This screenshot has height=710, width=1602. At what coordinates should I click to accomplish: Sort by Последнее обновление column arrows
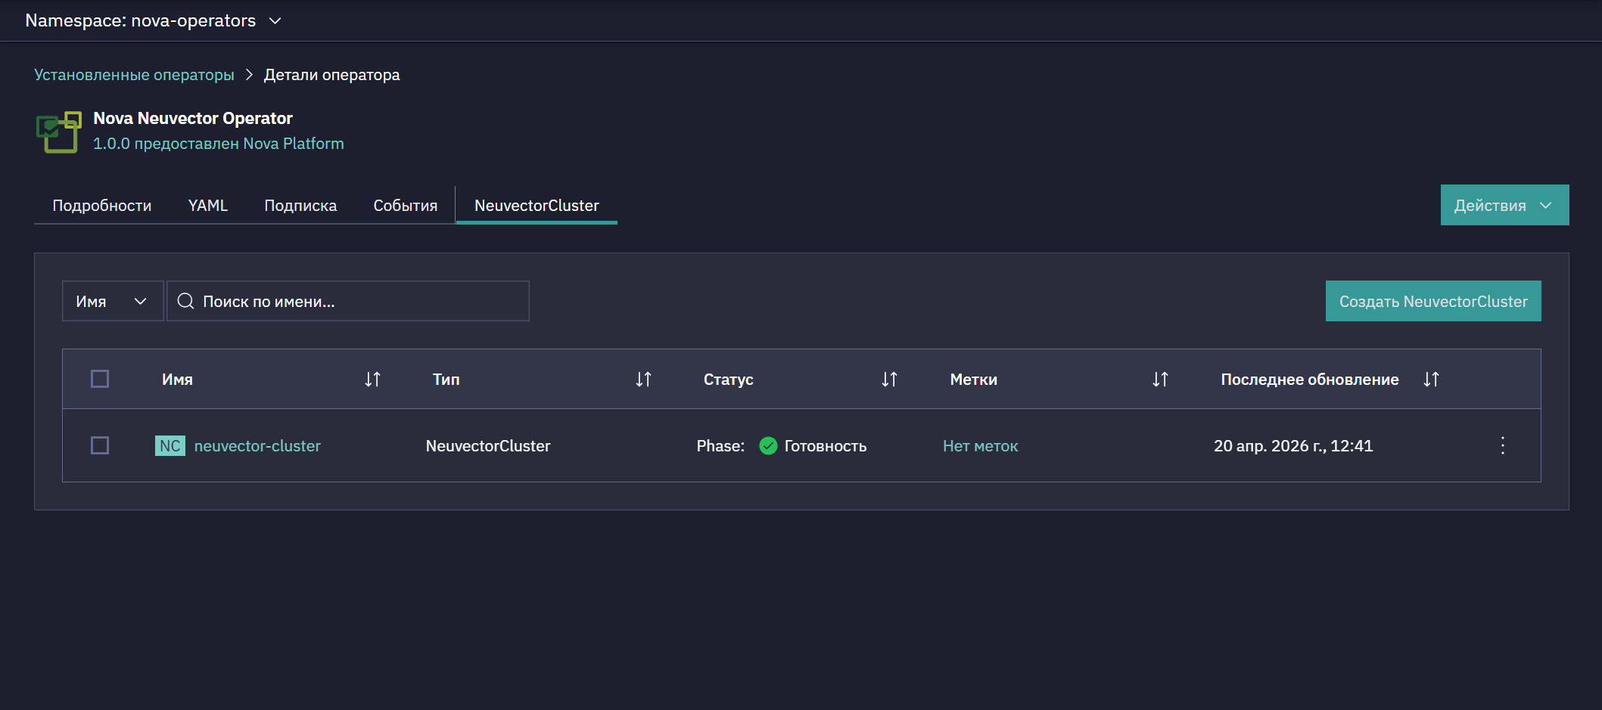click(x=1431, y=379)
